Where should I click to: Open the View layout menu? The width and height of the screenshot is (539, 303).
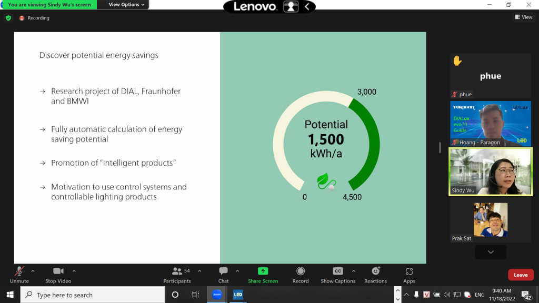523,17
